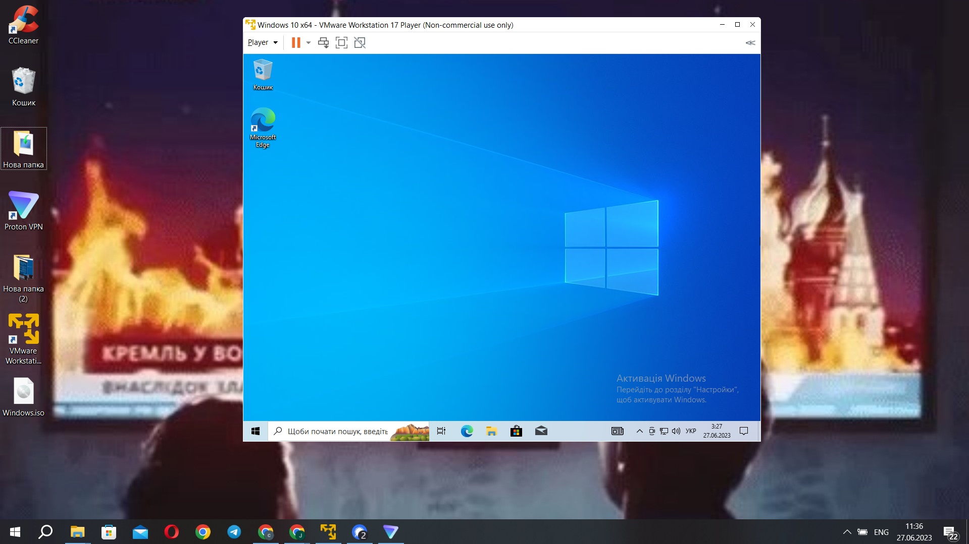Open the guest clock showing 3:27
This screenshot has height=544, width=969.
tap(717, 431)
